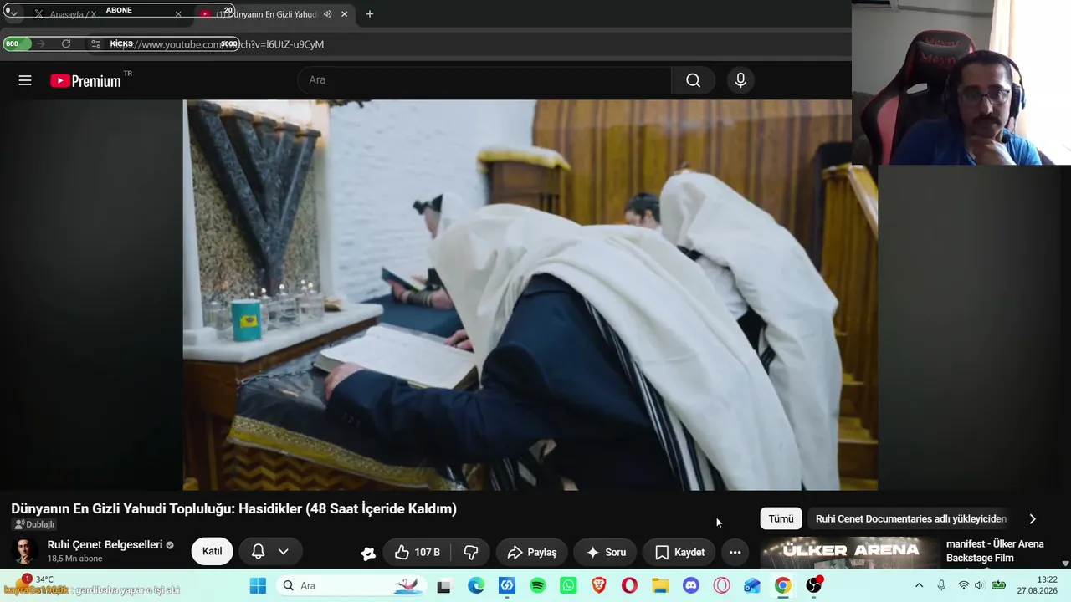
Task: Save the video with Kaydet
Action: (x=679, y=552)
